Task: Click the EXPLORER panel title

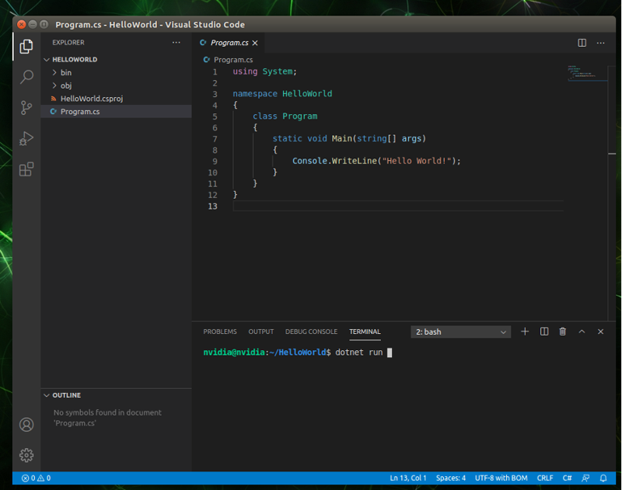Action: [68, 43]
